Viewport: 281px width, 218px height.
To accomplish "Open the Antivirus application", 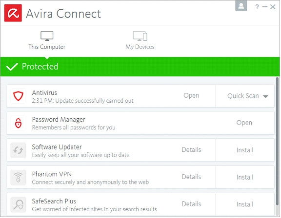I will [191, 95].
